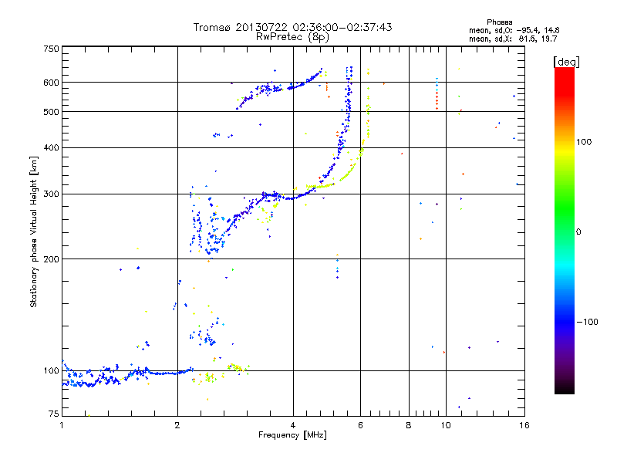Click the colorbar tick label '0'
The height and width of the screenshot is (463, 617).
[x=578, y=232]
